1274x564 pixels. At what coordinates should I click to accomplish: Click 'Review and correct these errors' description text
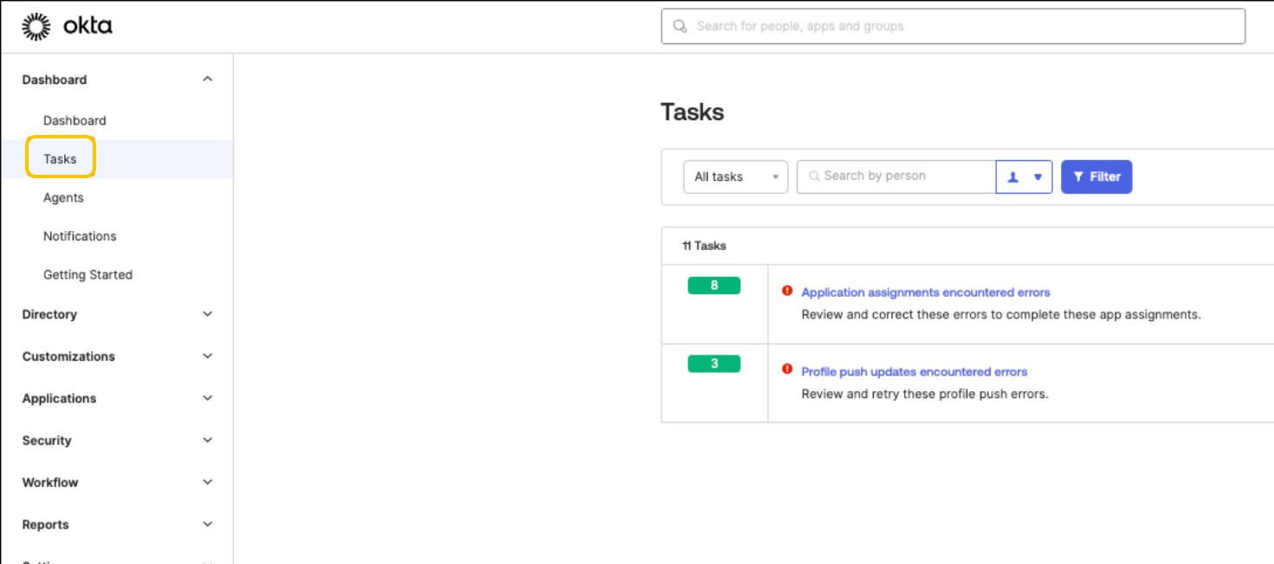1001,314
